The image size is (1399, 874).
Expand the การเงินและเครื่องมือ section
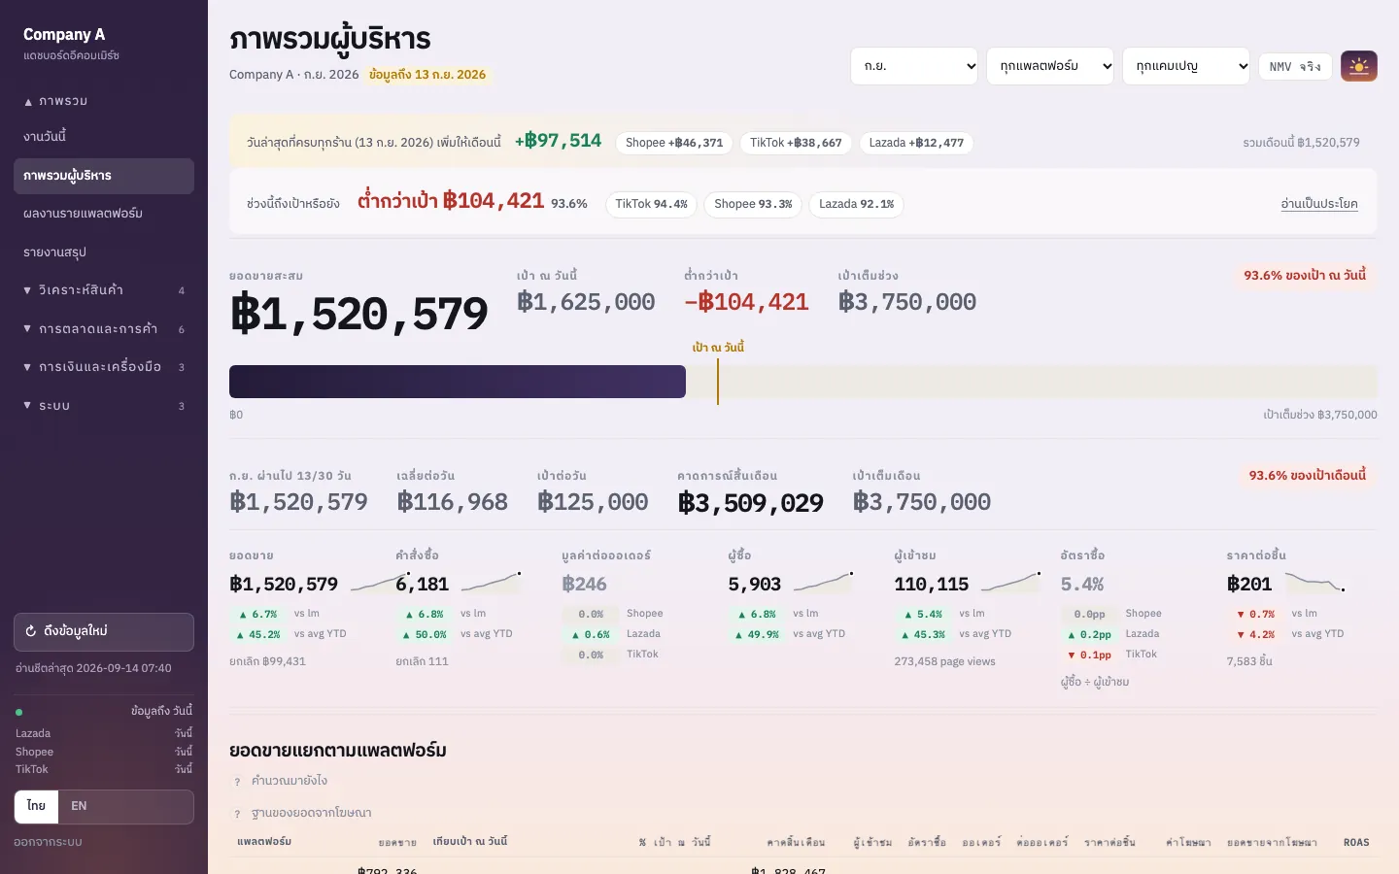[104, 367]
